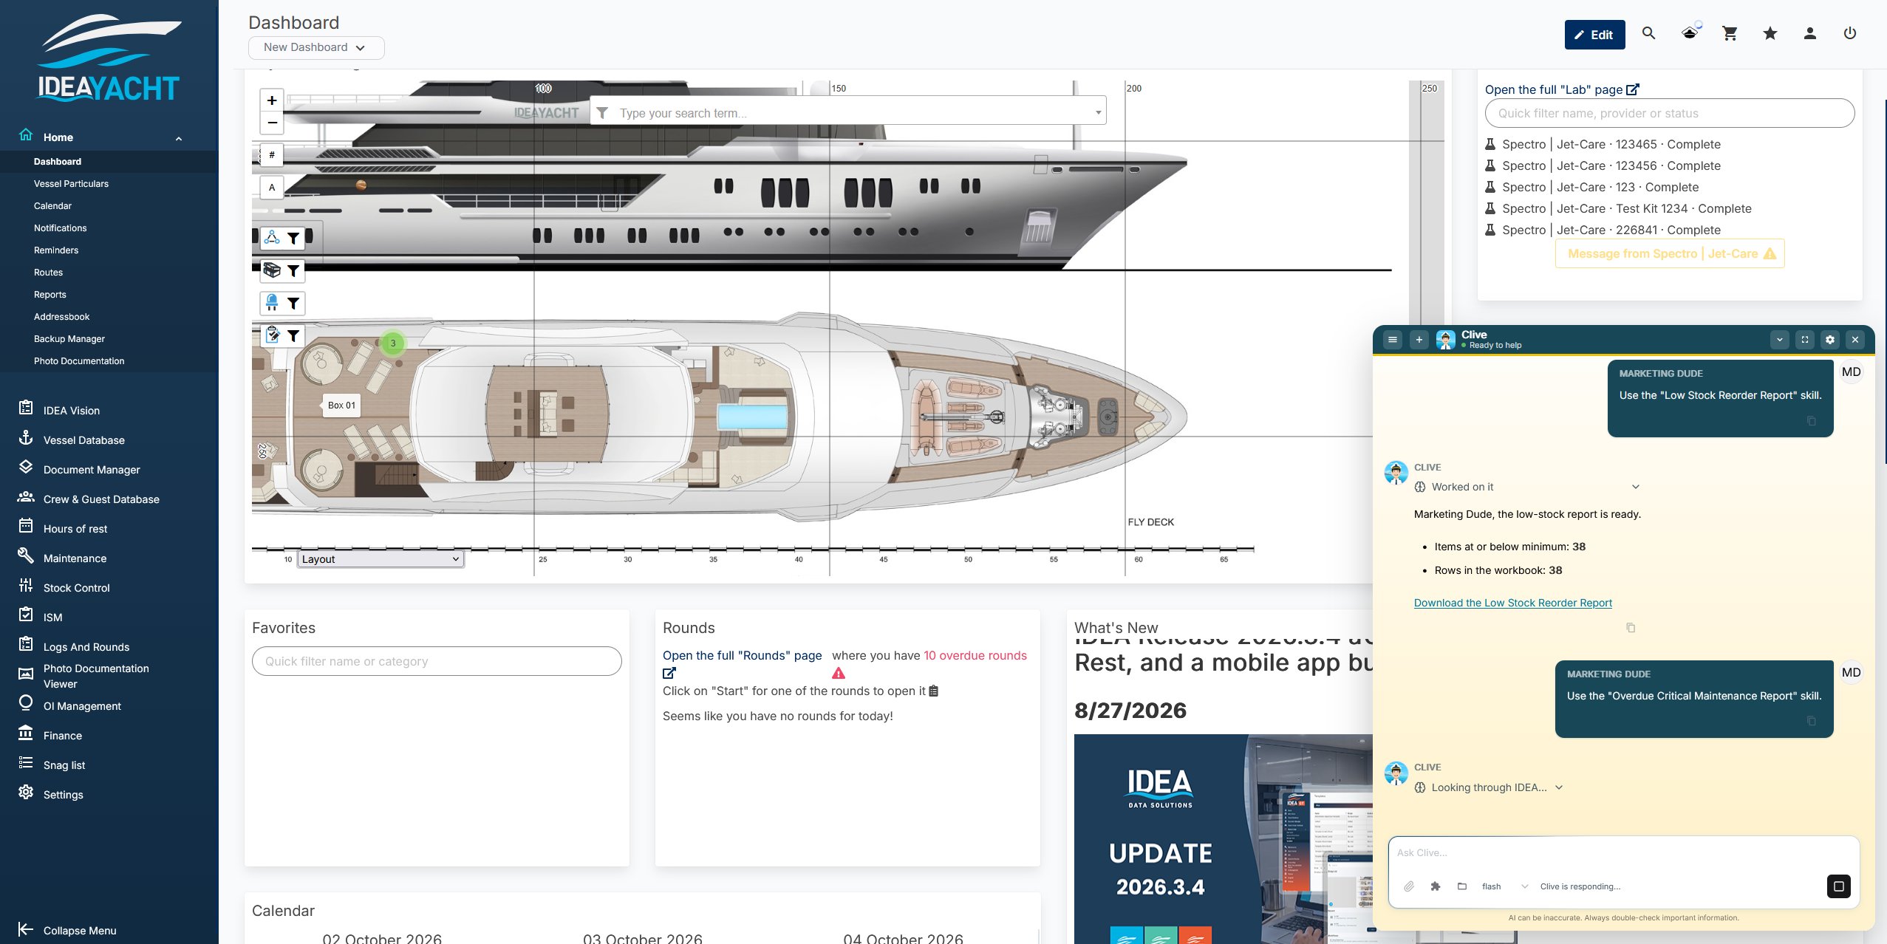1887x944 pixels.
Task: Open the Clive chat menu hamburger icon
Action: coord(1393,340)
